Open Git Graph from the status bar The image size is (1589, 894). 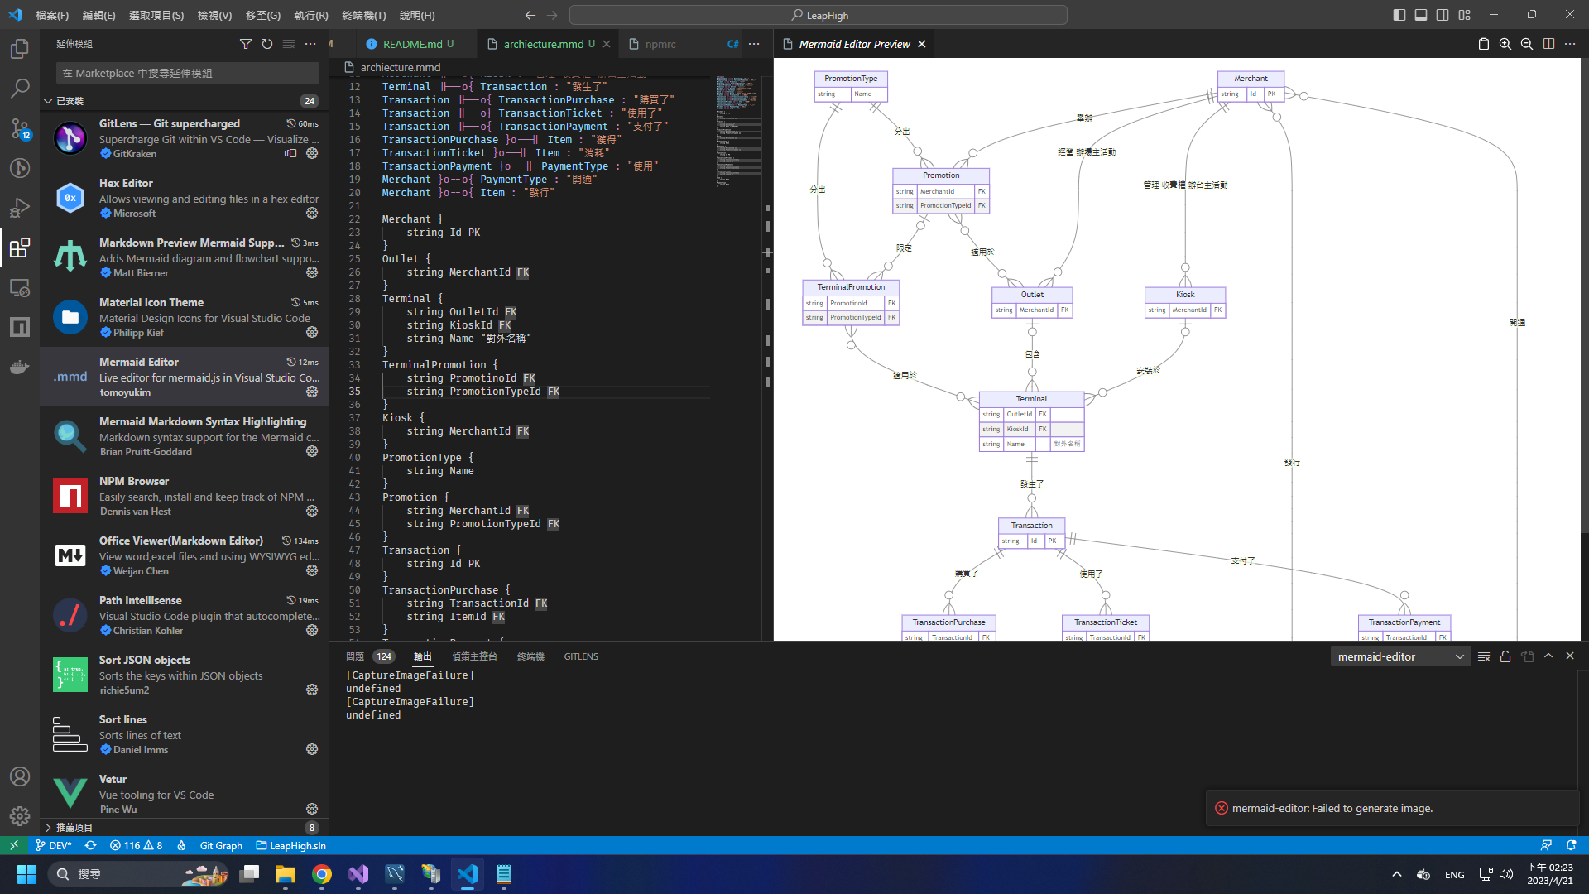coord(220,845)
